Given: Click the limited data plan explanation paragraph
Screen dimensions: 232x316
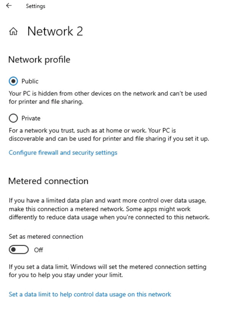Looking at the screenshot, I should point(109,208).
